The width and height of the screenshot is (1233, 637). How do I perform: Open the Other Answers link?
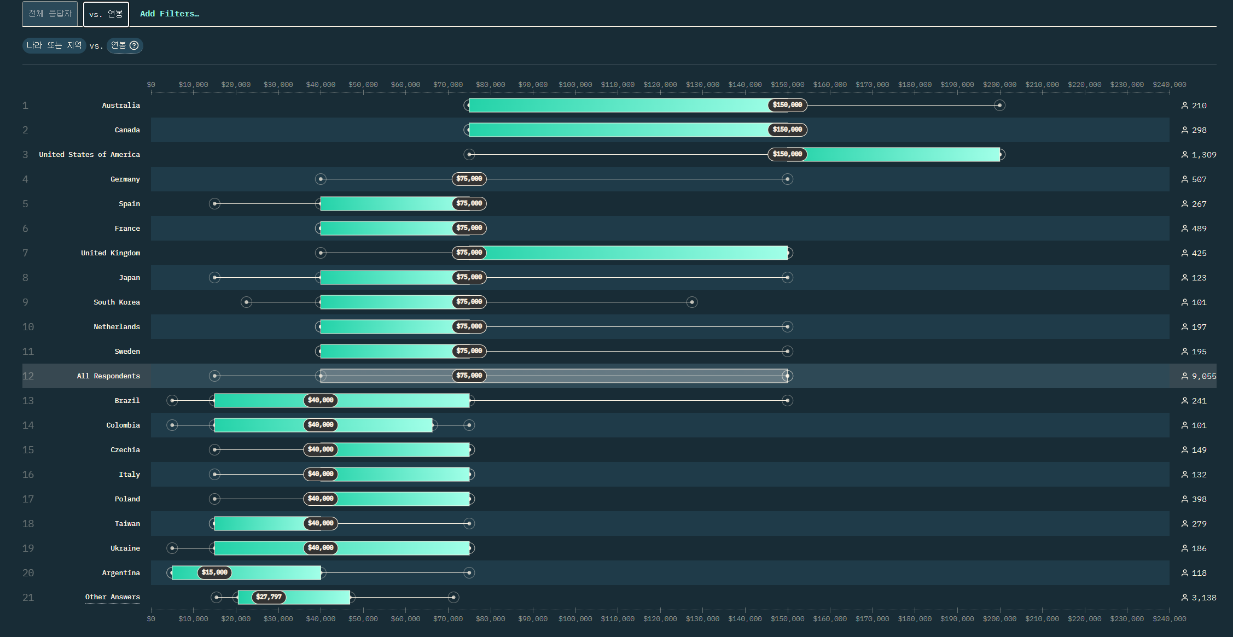coord(112,597)
